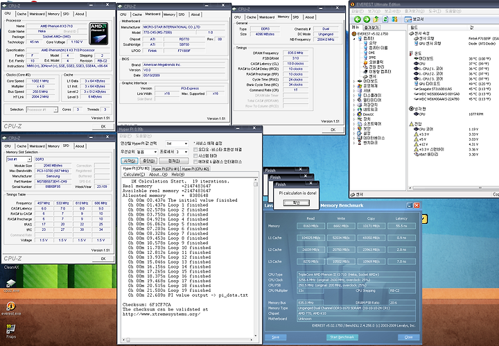This screenshot has width=499, height=346.
Task: Select IPMI node in EVEREST tree
Action: pos(370,58)
